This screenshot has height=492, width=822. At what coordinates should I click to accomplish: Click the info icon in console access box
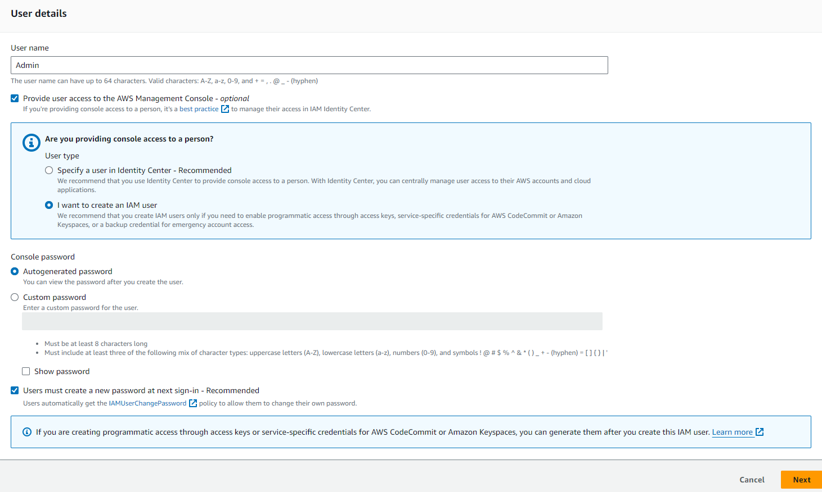[32, 143]
